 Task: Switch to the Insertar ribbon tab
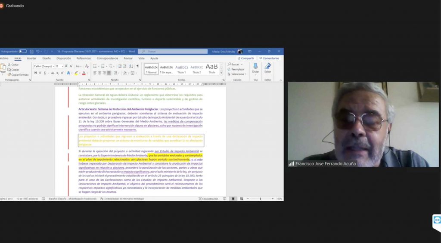31,58
